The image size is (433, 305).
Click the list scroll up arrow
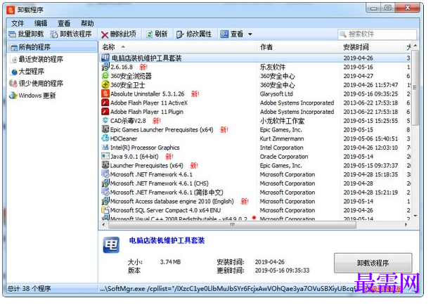click(415, 46)
